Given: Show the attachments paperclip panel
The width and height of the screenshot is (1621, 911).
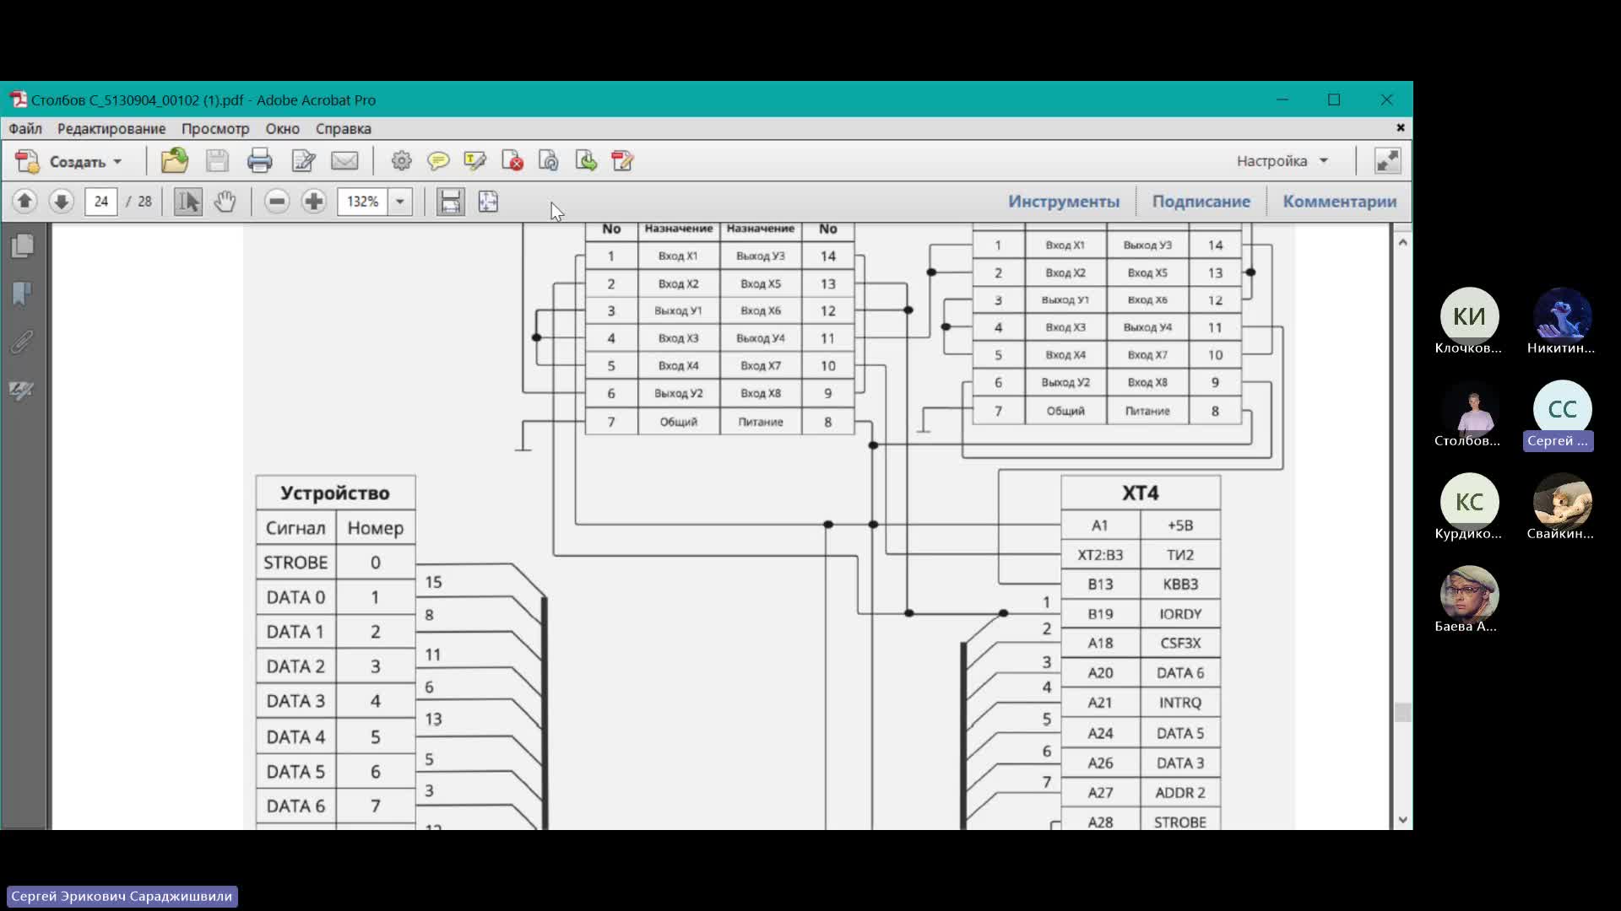Looking at the screenshot, I should (23, 342).
